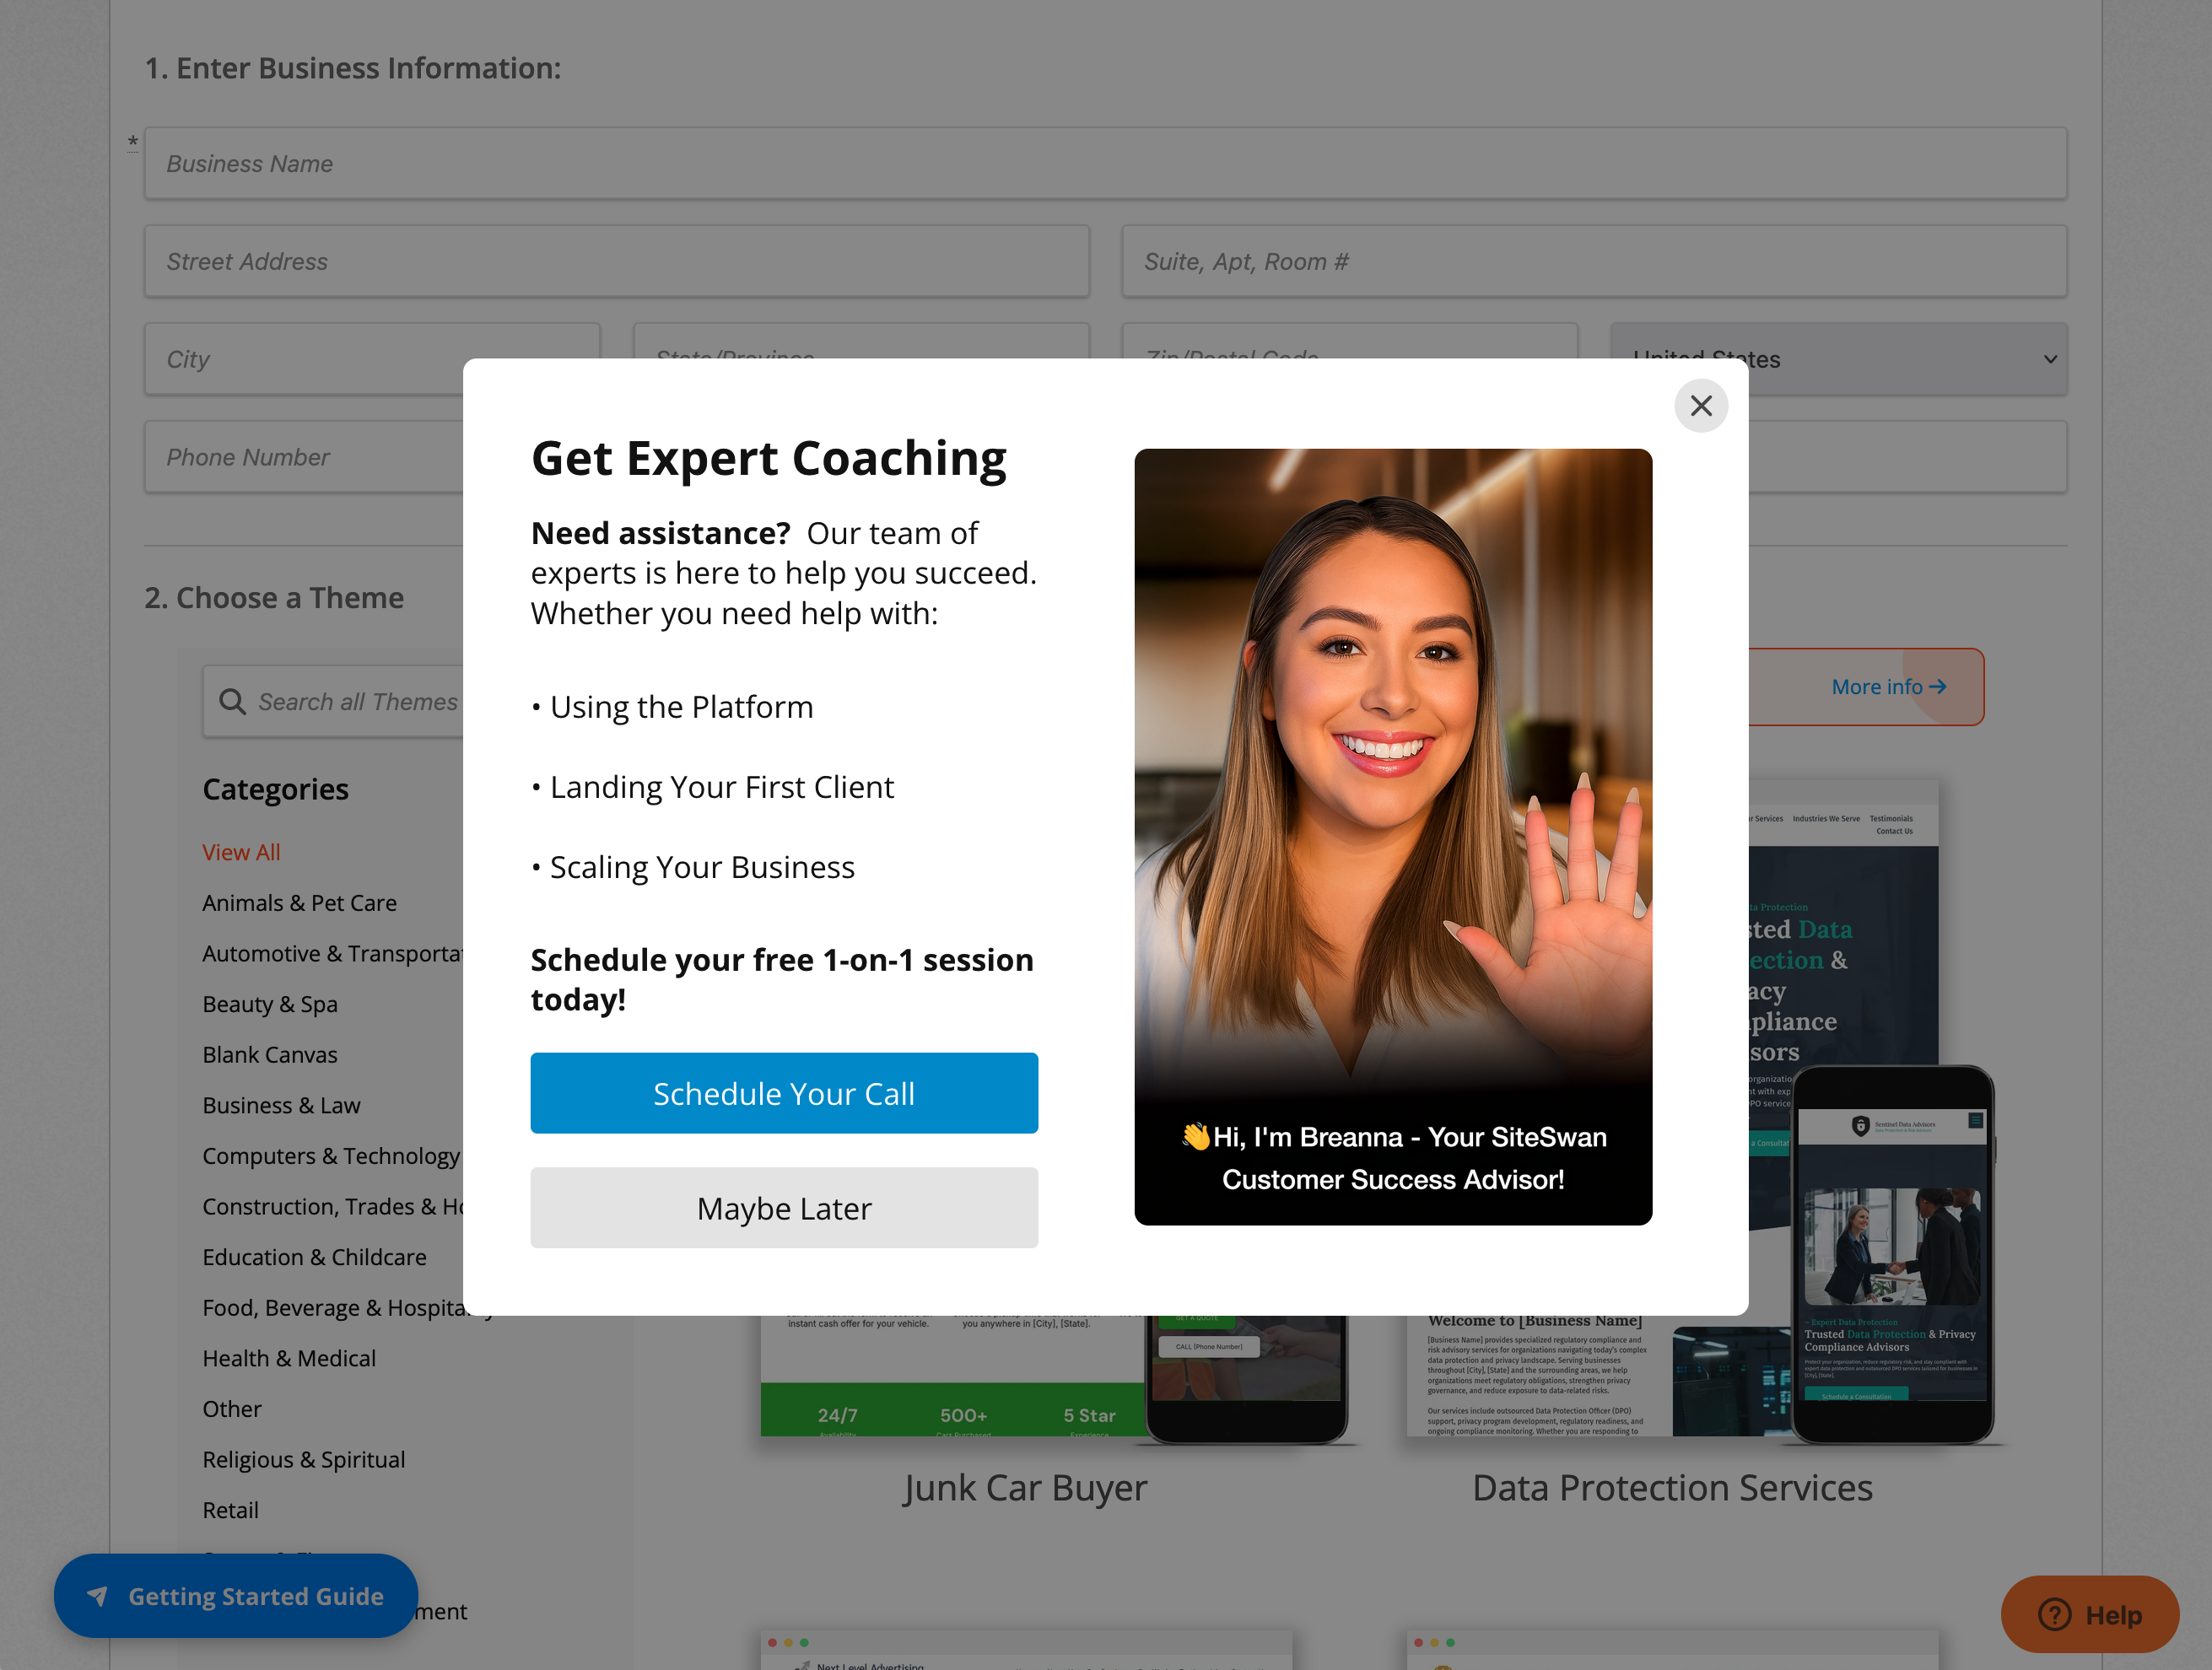Open the Help widget

click(x=2090, y=1614)
